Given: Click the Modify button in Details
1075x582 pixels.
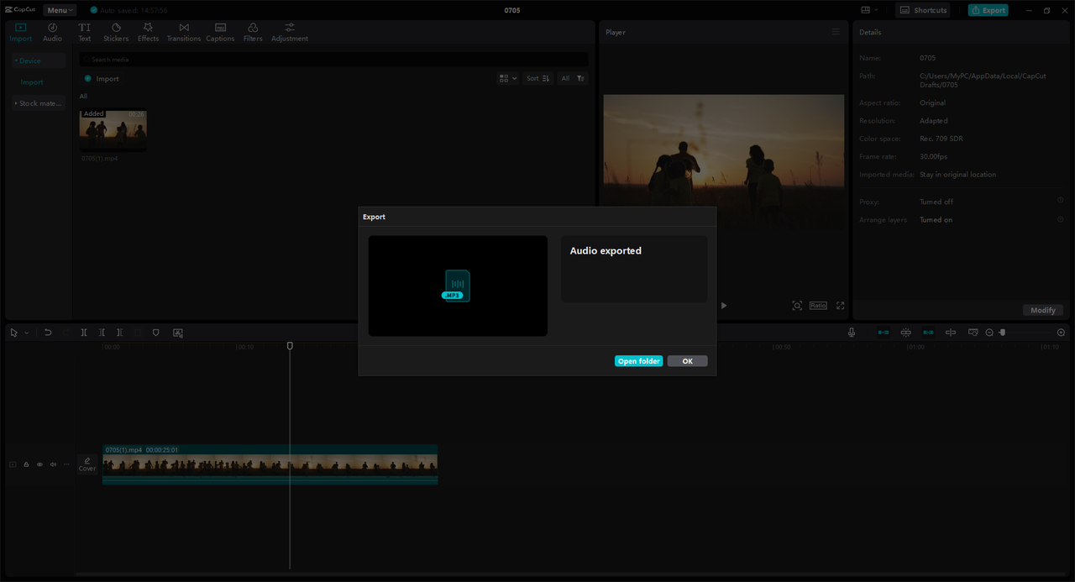Looking at the screenshot, I should click(1043, 310).
